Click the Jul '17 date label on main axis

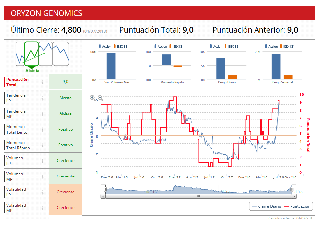209,177
